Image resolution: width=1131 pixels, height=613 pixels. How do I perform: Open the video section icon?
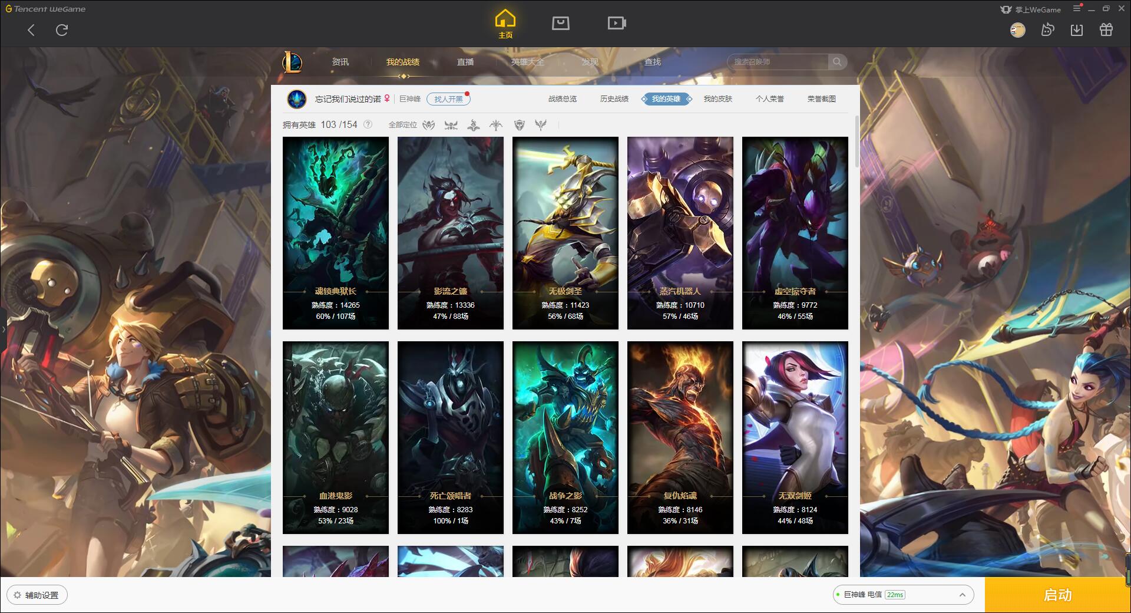(x=617, y=23)
